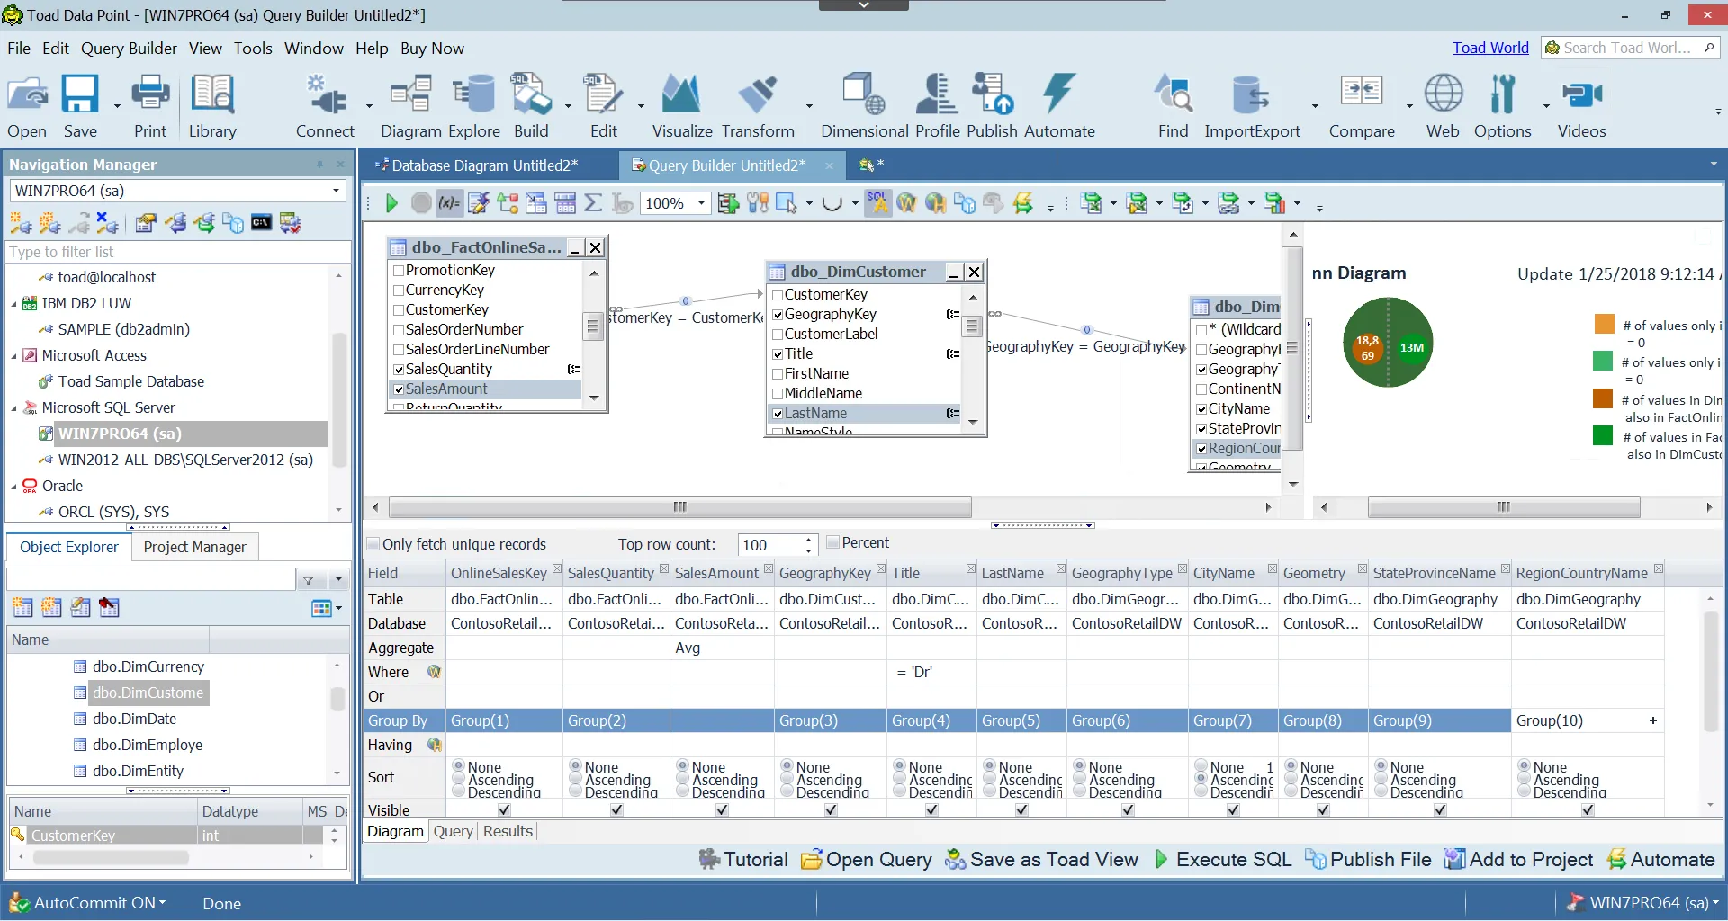1728x921 pixels.
Task: Click the Execute SQL button
Action: (1222, 860)
